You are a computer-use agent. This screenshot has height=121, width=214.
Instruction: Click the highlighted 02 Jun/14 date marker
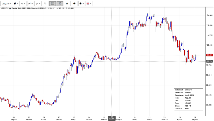click(x=112, y=118)
